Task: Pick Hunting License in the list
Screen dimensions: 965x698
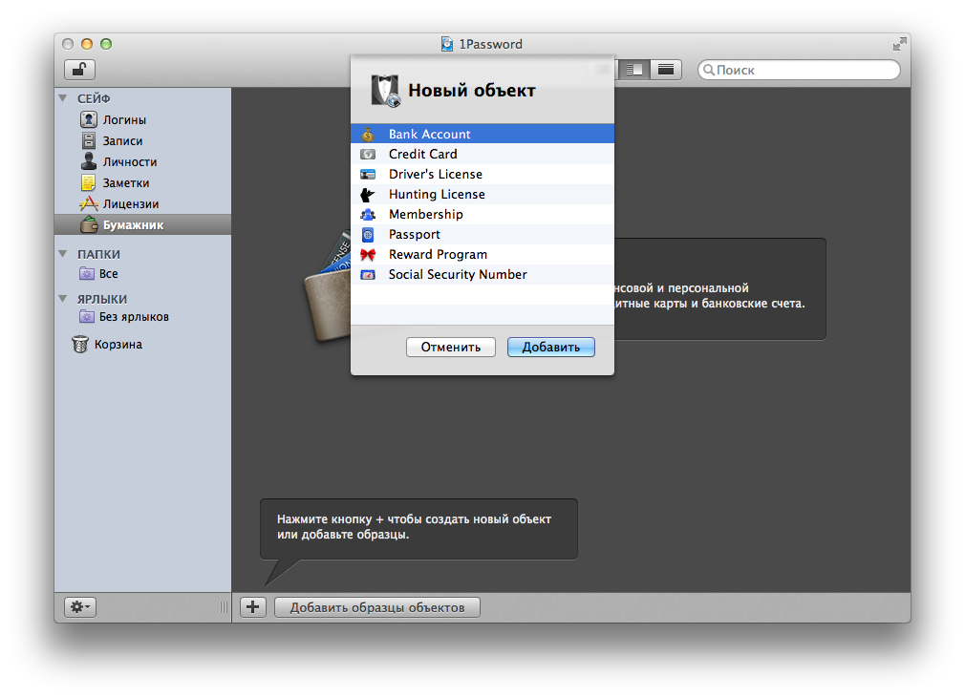Action: 436,194
